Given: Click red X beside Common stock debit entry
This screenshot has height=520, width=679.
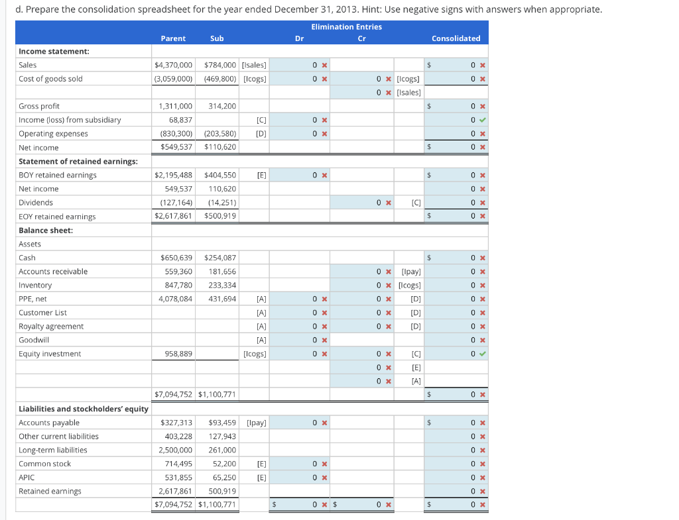Looking at the screenshot, I should tap(323, 463).
